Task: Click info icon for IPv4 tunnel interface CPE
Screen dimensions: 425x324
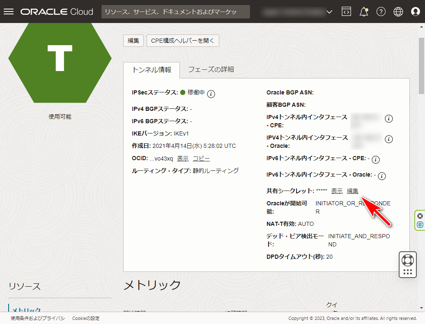Action: click(389, 119)
